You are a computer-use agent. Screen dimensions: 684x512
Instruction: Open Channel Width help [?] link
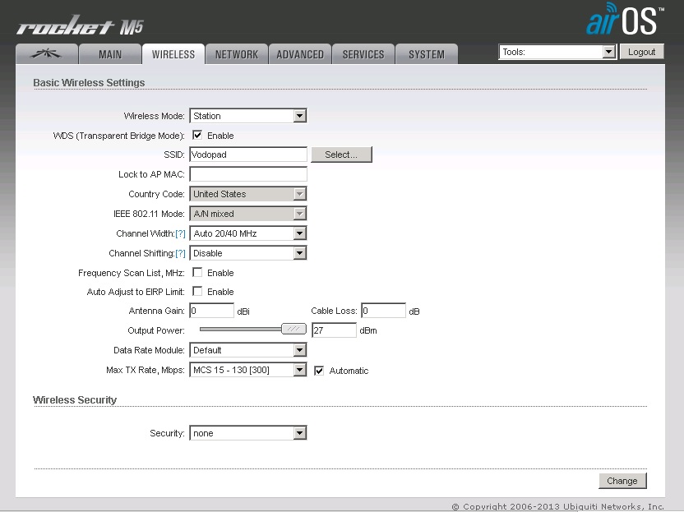coord(180,234)
